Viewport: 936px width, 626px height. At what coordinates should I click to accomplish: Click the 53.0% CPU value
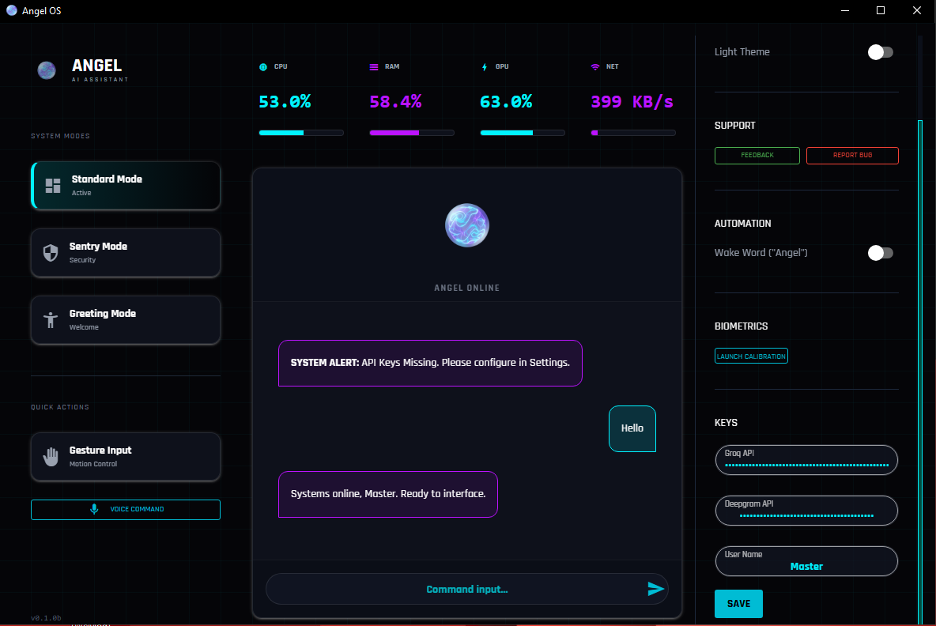285,102
